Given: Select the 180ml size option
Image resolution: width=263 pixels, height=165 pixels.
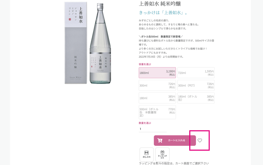Looking at the screenshot, I should coord(157,98).
